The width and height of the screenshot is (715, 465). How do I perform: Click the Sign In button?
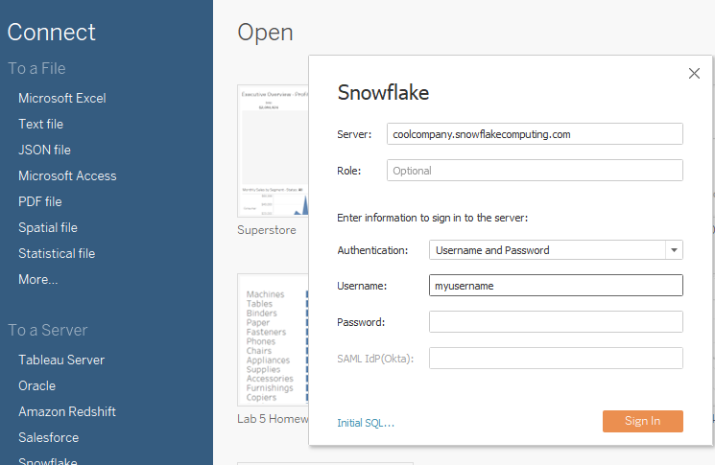642,421
